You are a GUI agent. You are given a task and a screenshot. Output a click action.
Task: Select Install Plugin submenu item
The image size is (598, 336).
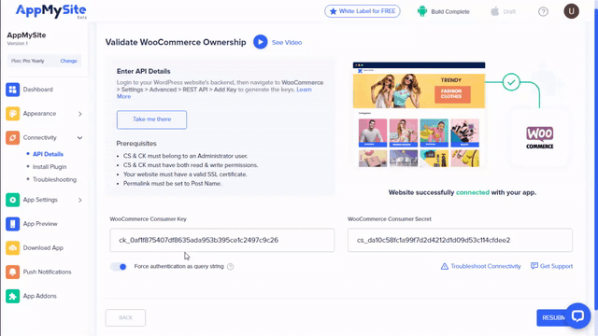pyautogui.click(x=50, y=166)
